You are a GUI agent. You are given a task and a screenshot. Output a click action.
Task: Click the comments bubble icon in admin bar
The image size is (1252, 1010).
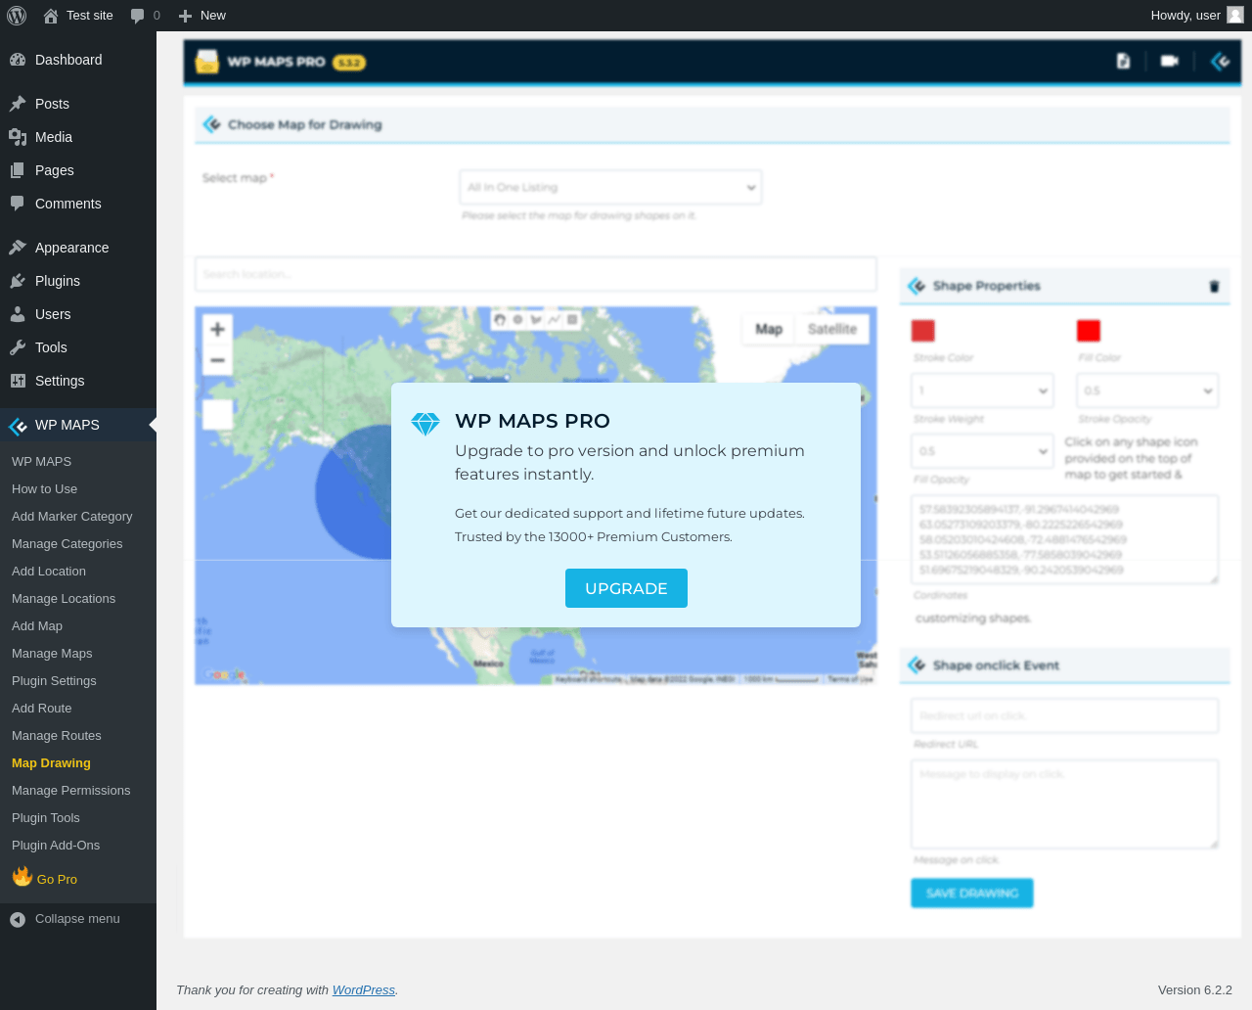pos(138,16)
